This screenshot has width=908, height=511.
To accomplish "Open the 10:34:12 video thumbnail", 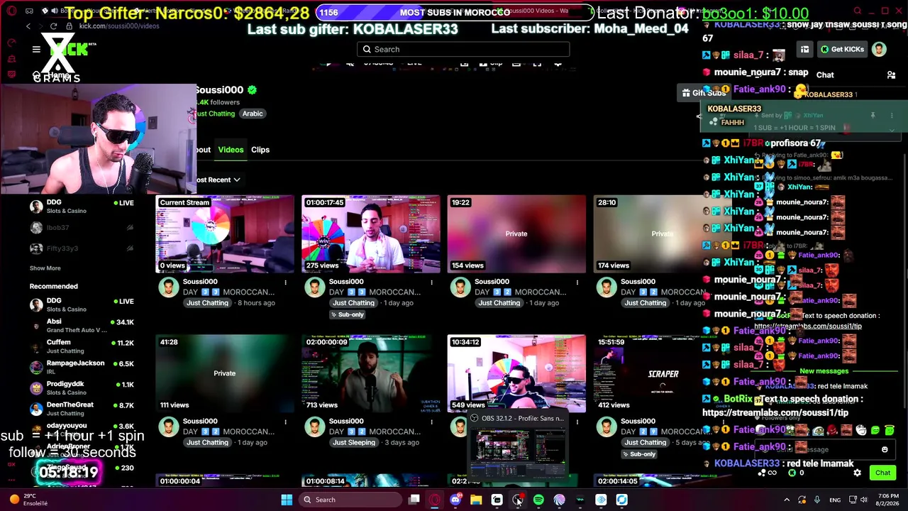I will click(517, 374).
